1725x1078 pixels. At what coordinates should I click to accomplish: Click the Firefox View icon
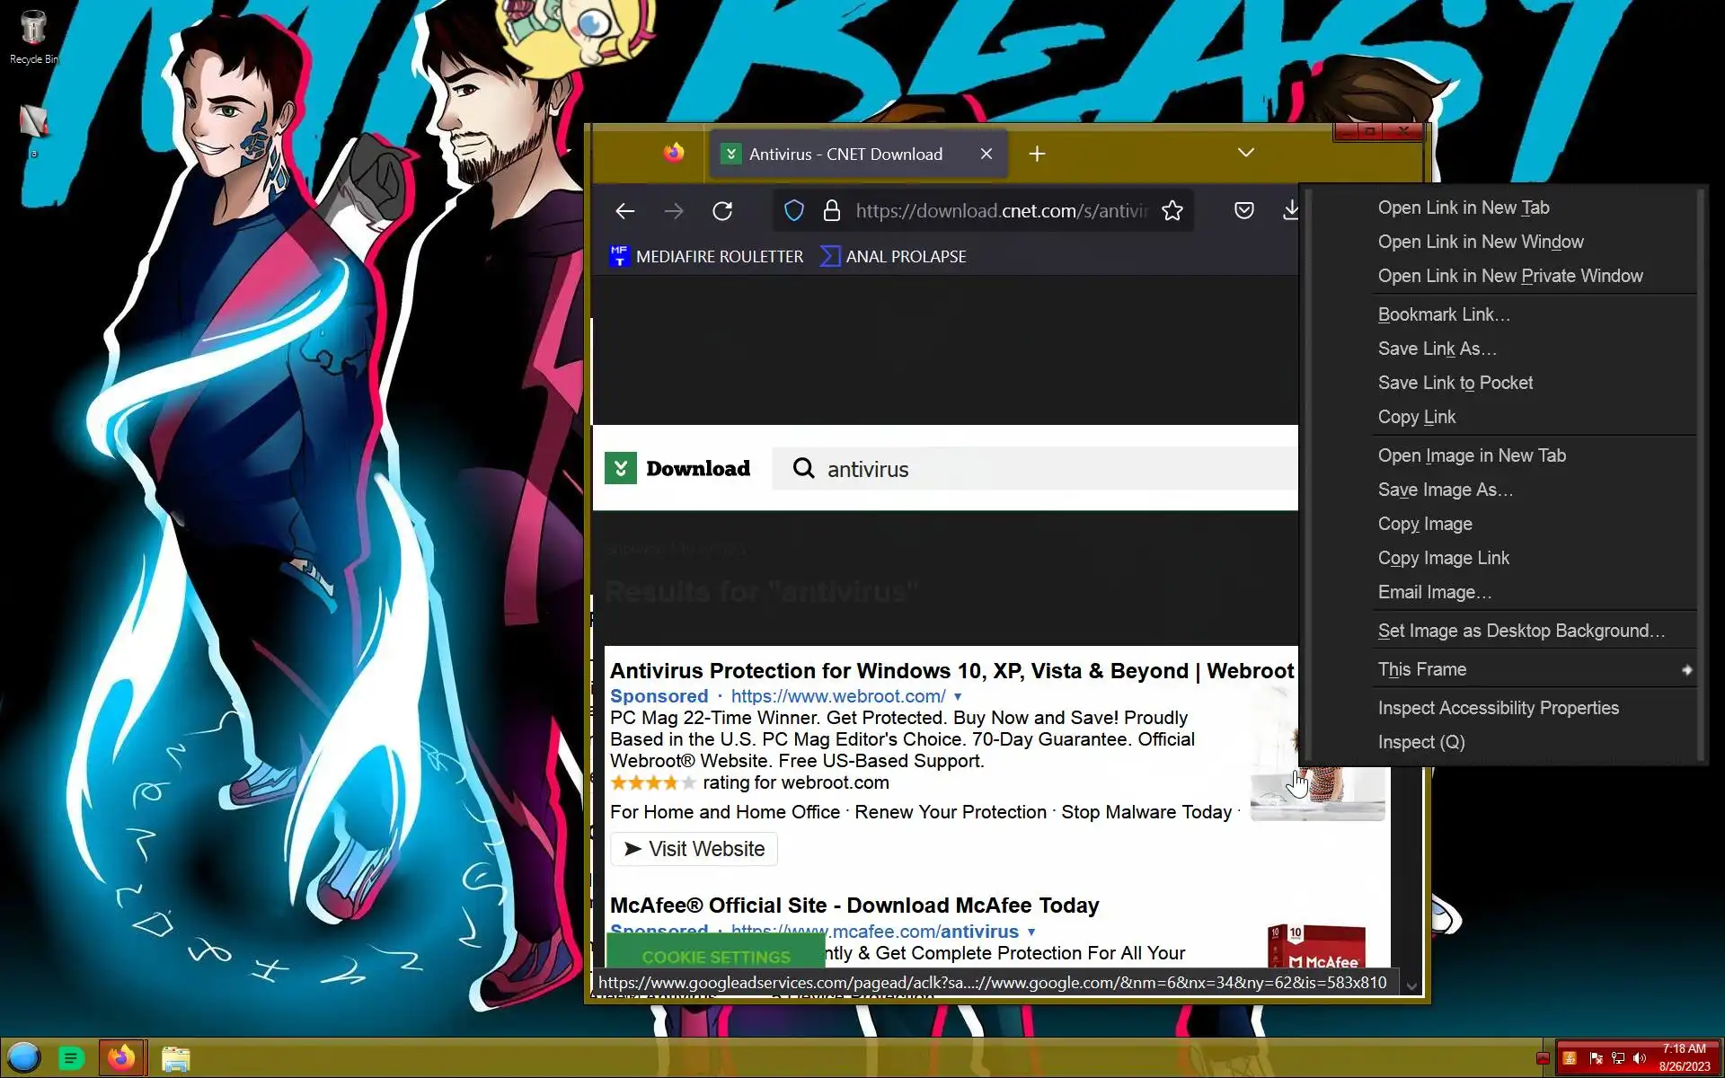pos(673,154)
